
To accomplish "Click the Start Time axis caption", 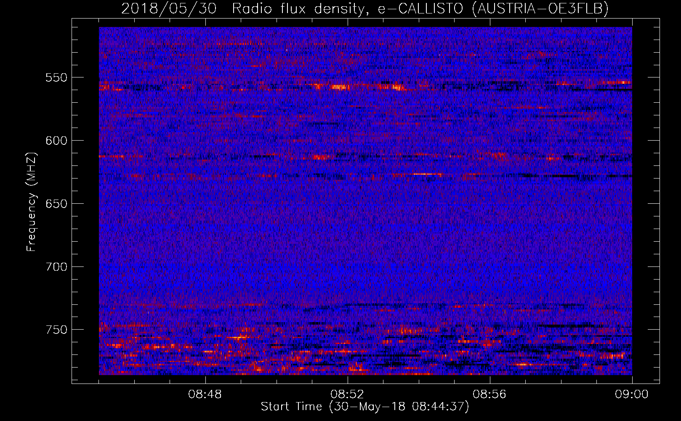I will coord(365,407).
